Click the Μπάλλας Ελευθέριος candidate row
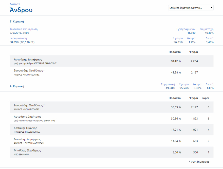Image resolution: width=223 pixels, height=169 pixels. click(111, 152)
